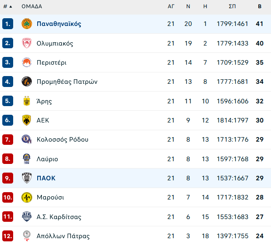
Task: Click the red rank badge 12.
Action: point(8,236)
